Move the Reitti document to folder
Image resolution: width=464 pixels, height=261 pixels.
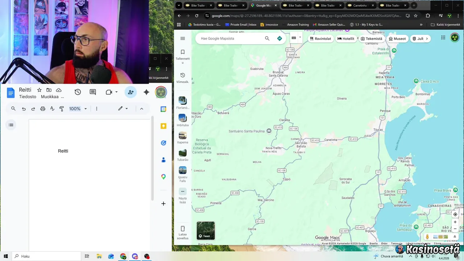[49, 90]
